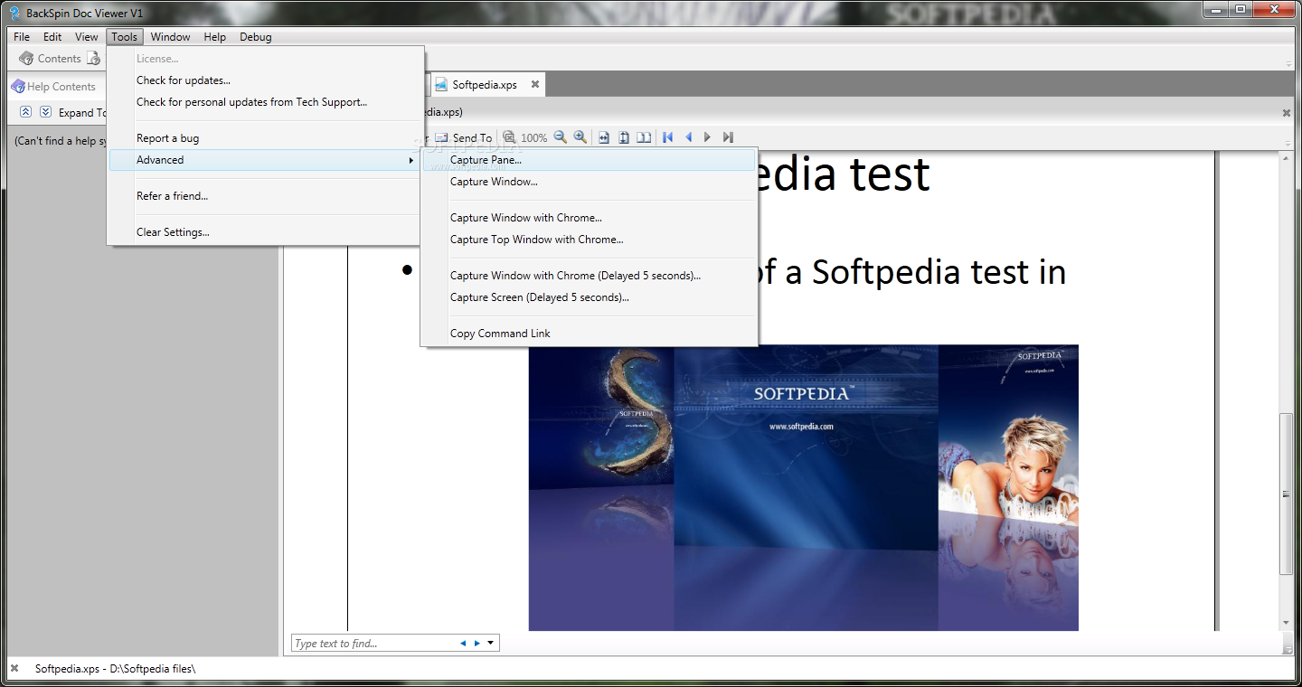Screen dimensions: 1302x687
Task: Click the fit page width icon
Action: coord(604,137)
